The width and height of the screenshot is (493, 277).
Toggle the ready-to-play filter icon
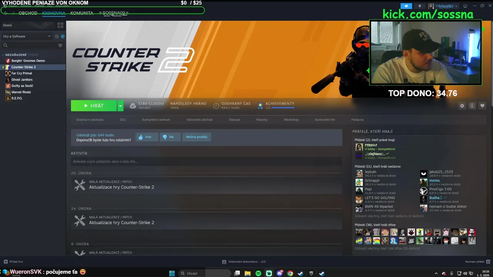click(63, 36)
